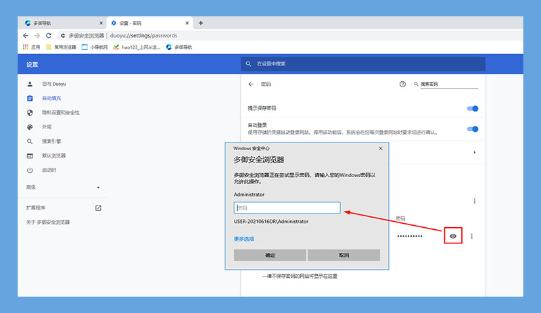Click the external link icon beside 扩展程序
The image size is (541, 313).
(98, 208)
